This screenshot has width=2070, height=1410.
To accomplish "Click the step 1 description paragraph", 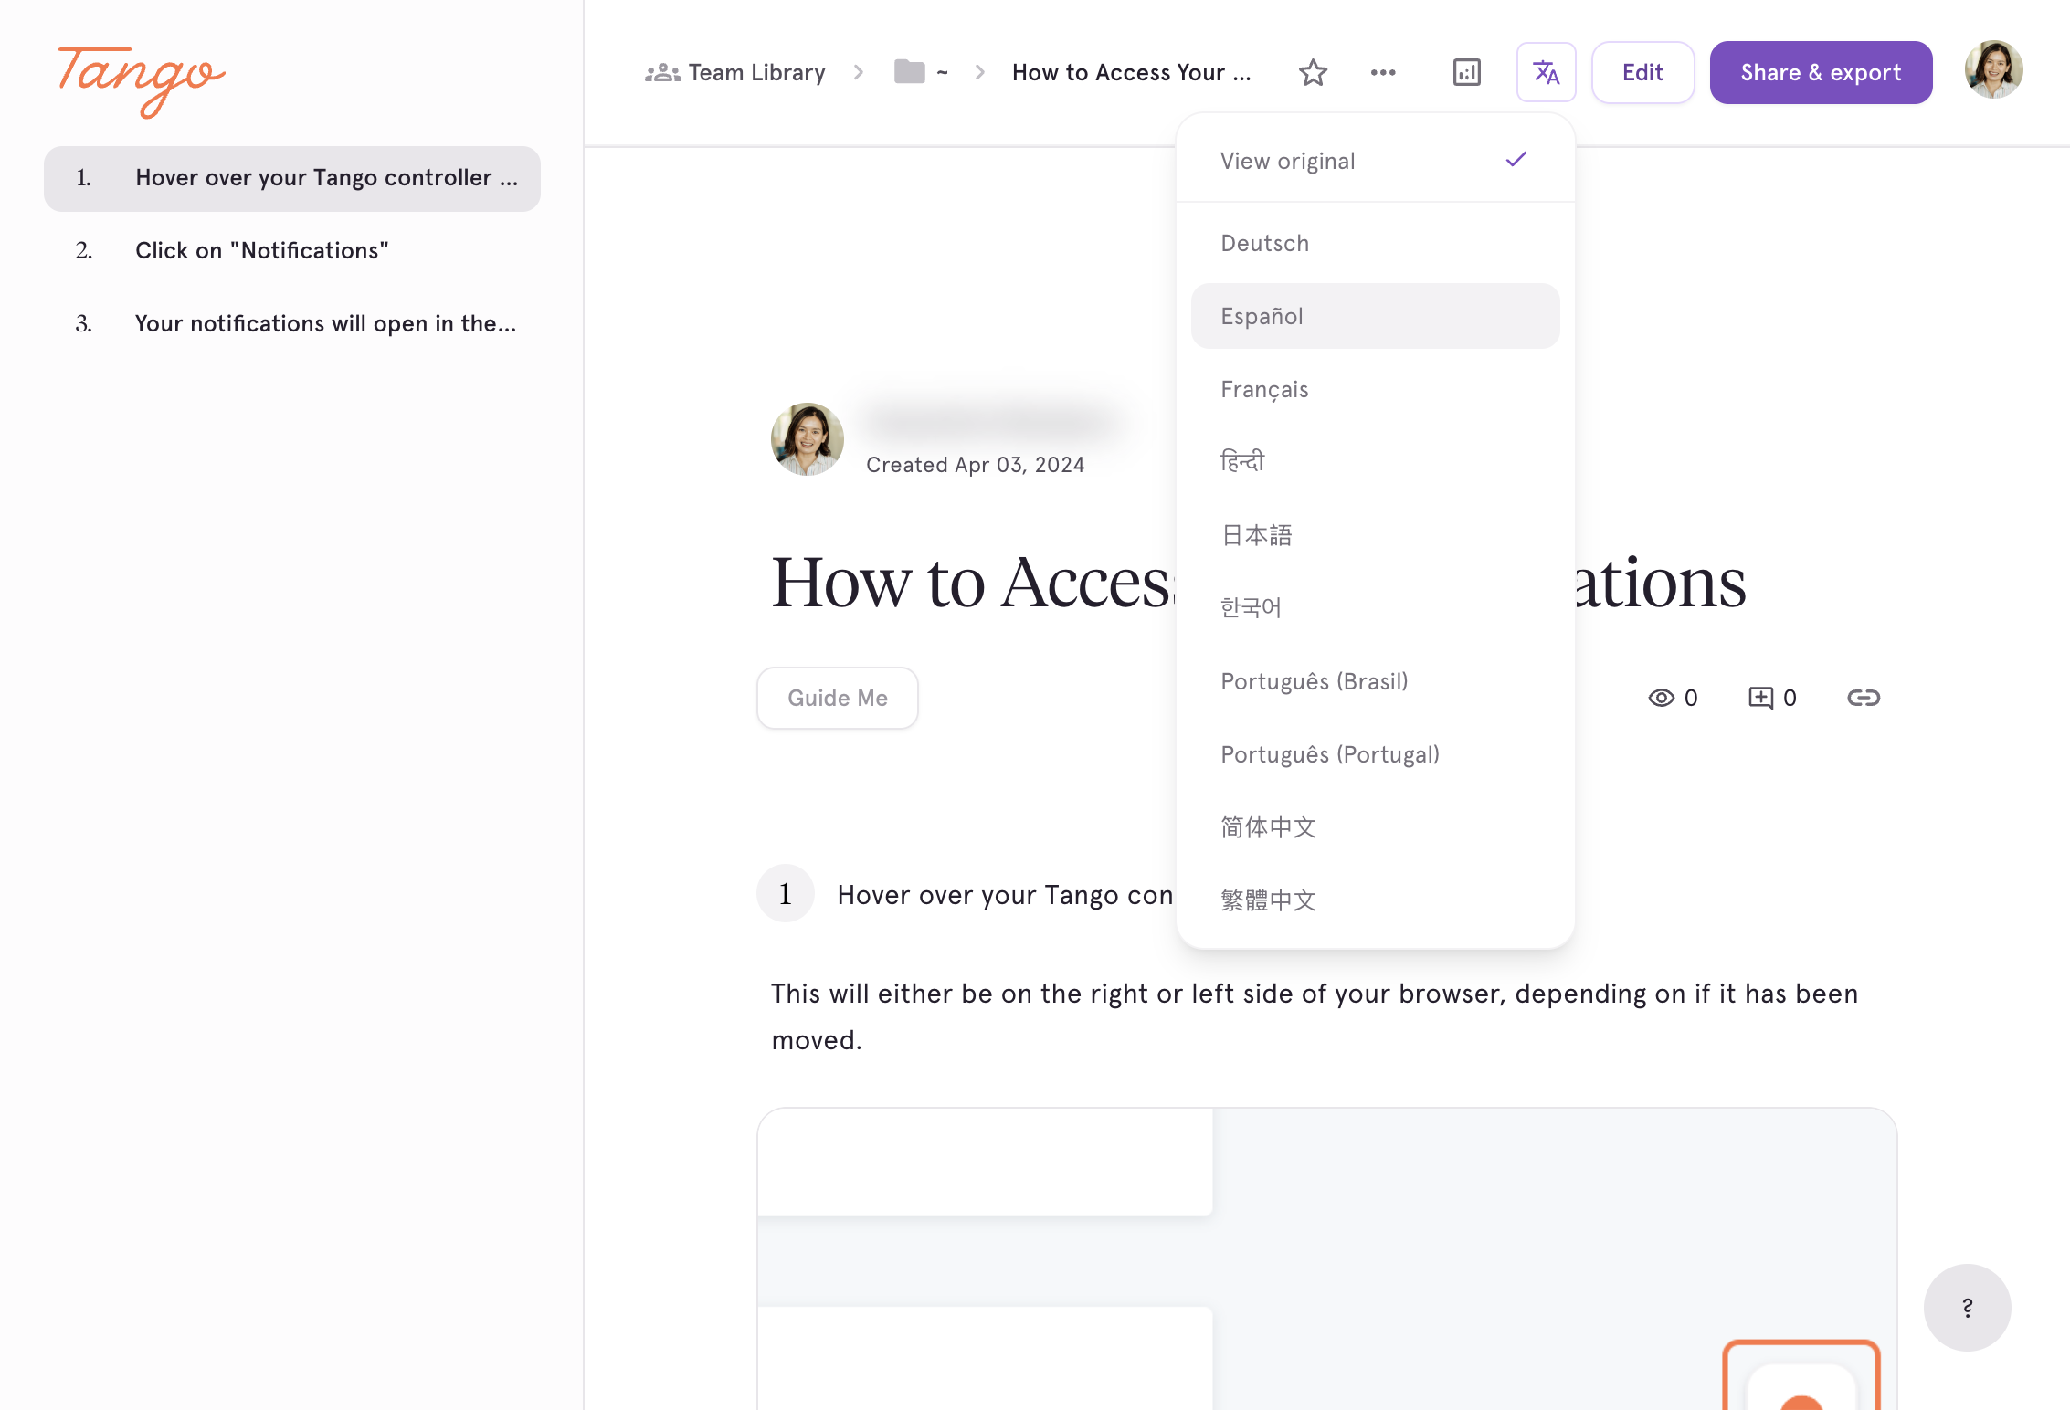I will 1315,1016.
